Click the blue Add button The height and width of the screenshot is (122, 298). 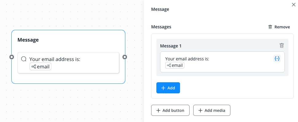[168, 88]
